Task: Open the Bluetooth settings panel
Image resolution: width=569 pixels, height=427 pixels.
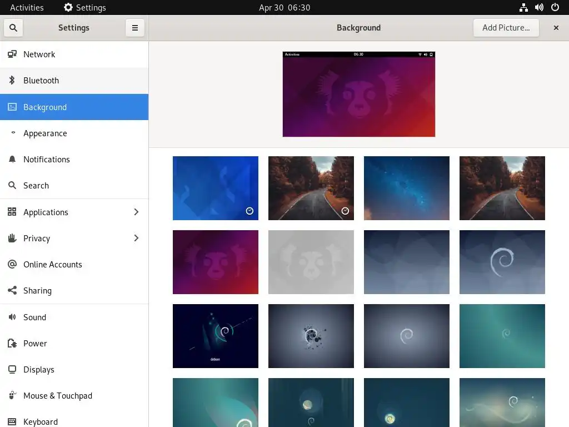Action: click(x=74, y=80)
